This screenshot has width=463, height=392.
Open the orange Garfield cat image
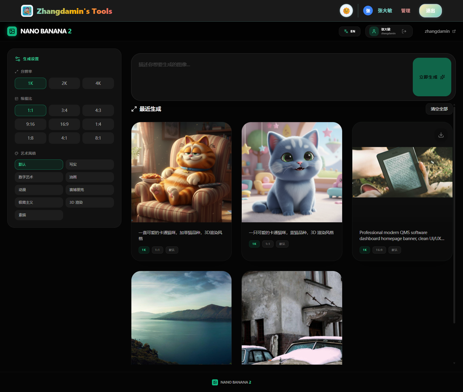pyautogui.click(x=182, y=172)
